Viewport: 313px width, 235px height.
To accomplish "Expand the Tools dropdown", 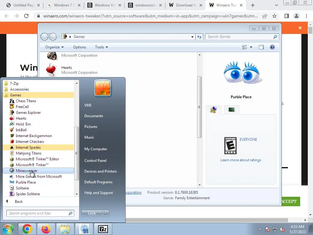I will click(101, 47).
